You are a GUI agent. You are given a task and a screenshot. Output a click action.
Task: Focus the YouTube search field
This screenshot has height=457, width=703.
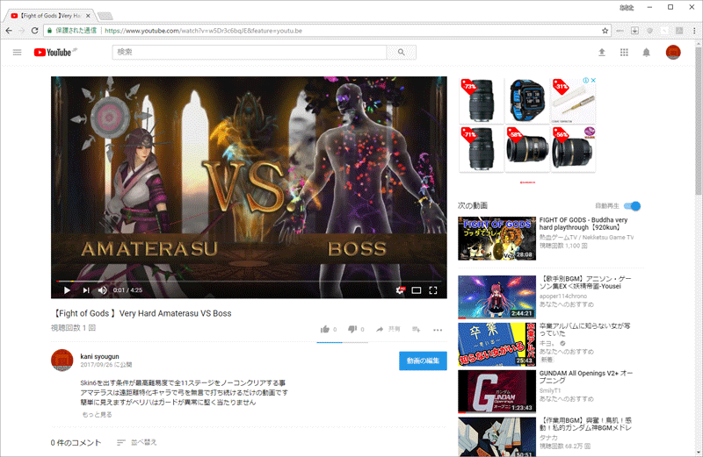(x=250, y=53)
